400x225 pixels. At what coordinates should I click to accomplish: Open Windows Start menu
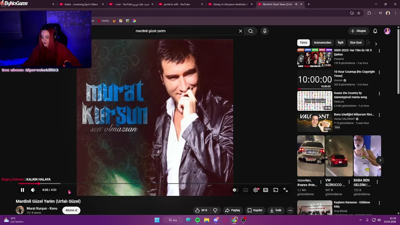tap(157, 220)
